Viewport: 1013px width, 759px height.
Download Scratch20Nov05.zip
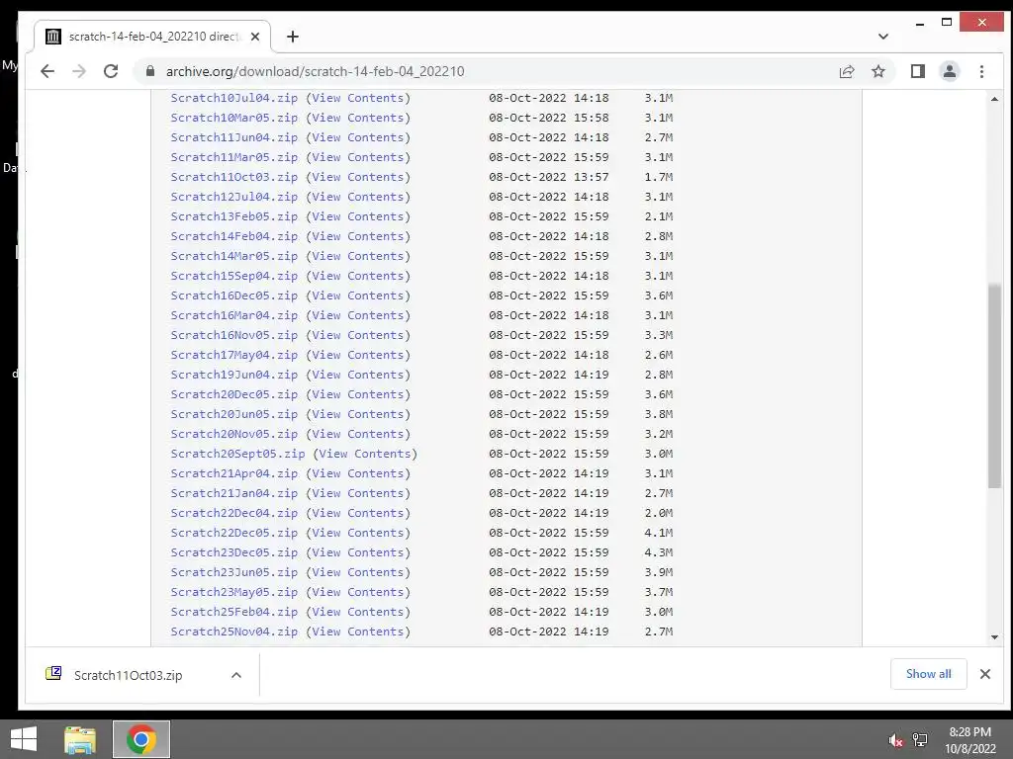[233, 434]
